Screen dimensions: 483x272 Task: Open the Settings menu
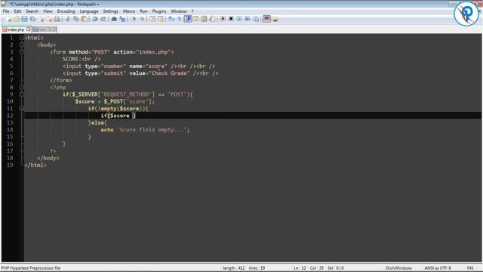111,11
